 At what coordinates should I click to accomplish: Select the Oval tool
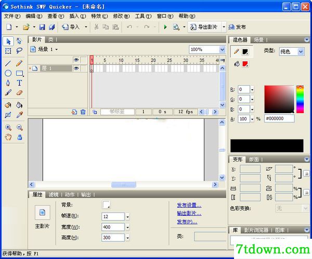click(8, 73)
